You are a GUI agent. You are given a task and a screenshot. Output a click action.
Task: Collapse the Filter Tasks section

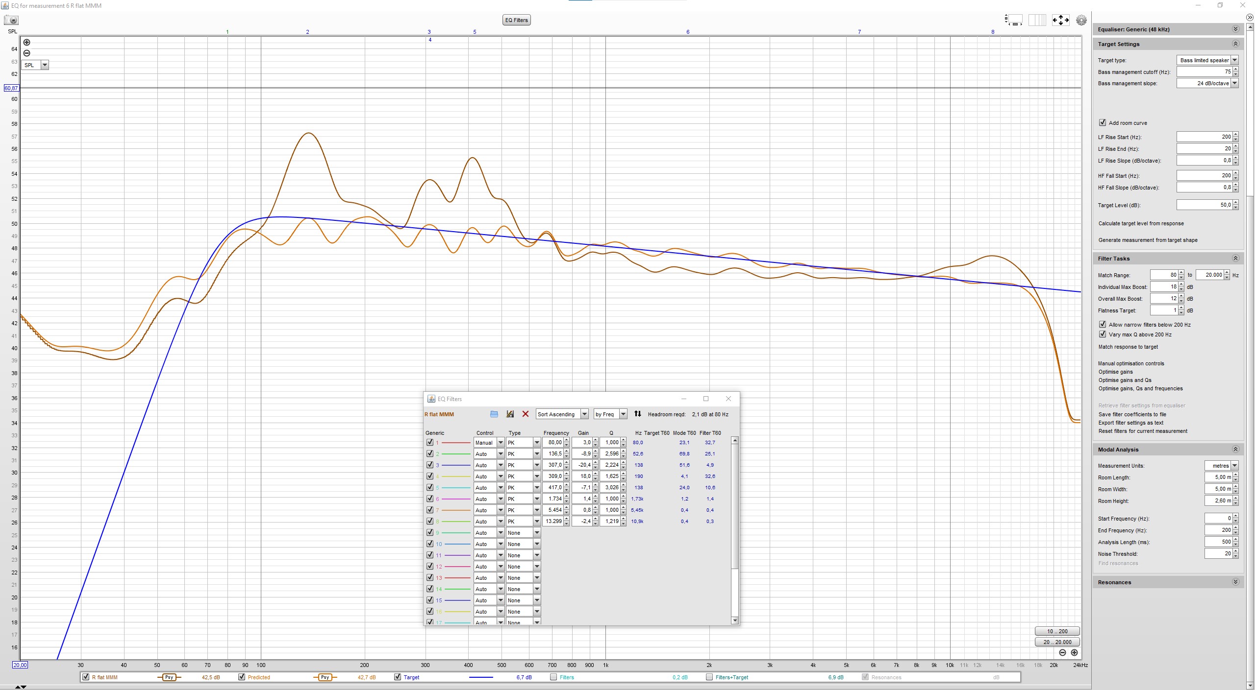coord(1235,259)
